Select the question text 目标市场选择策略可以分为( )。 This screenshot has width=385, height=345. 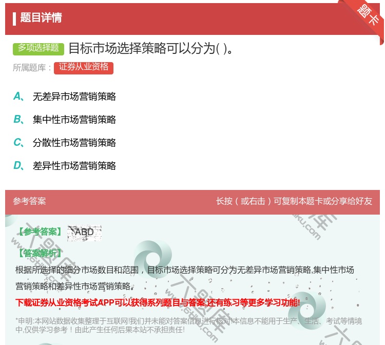(x=151, y=48)
